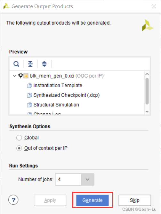Click the Skip button
This screenshot has width=161, height=214.
[135, 200]
